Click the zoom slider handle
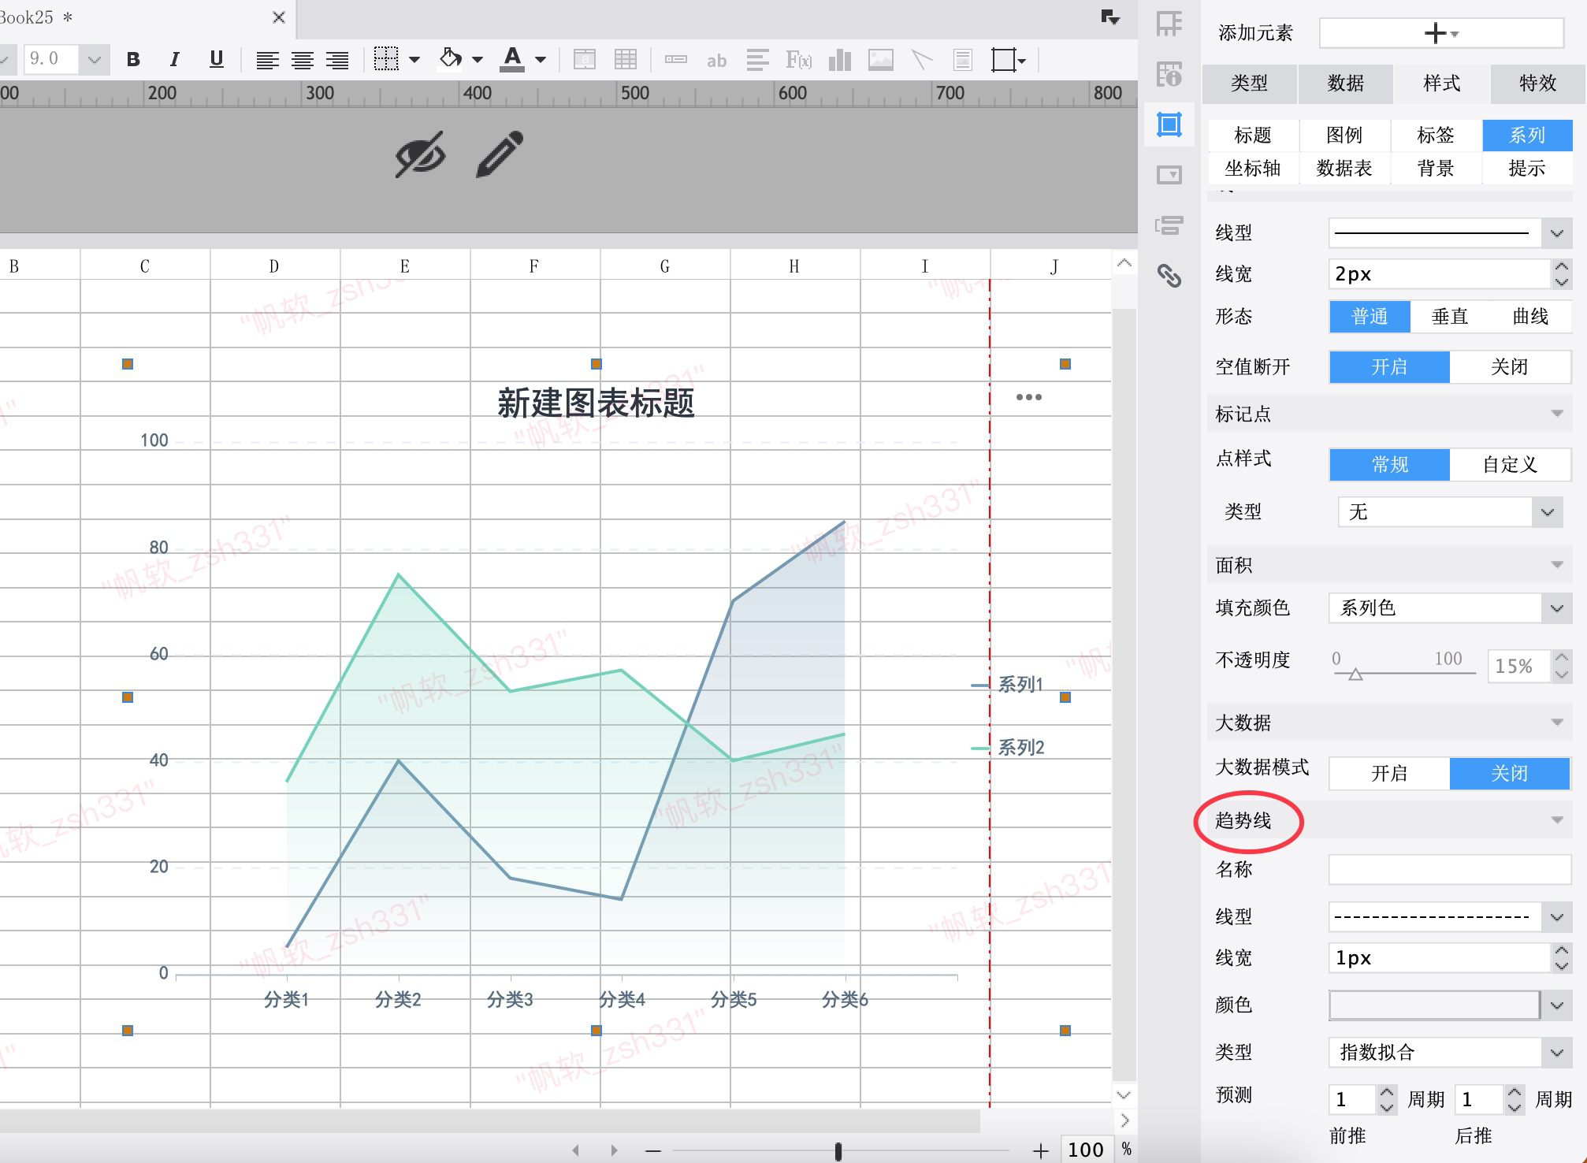The image size is (1587, 1163). [x=838, y=1151]
